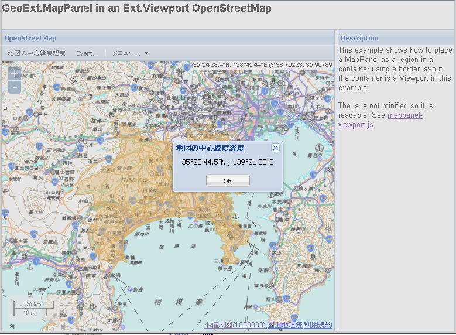
Task: Zoom out the map with minus button
Action: pyautogui.click(x=15, y=87)
